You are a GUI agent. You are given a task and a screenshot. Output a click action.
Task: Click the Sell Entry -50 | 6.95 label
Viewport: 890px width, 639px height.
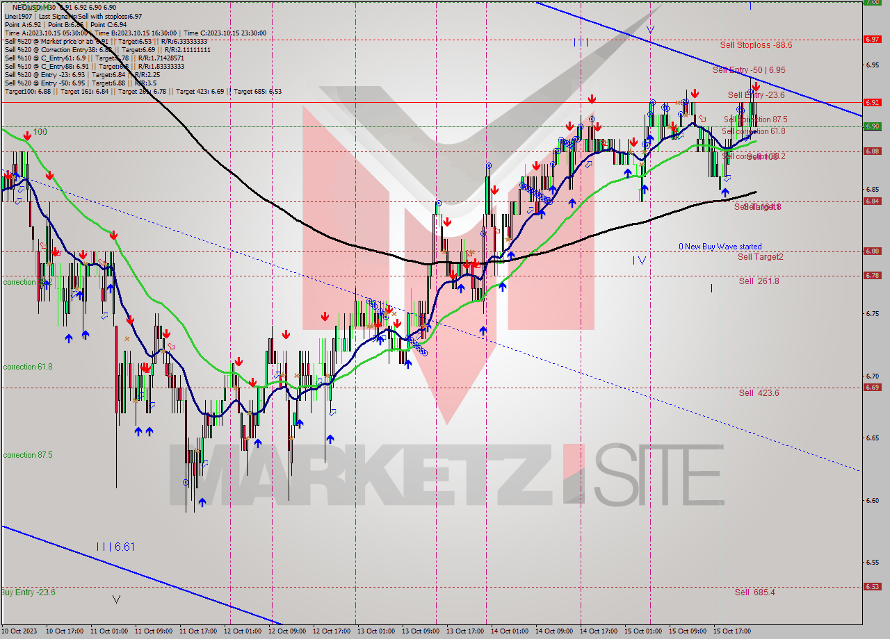pyautogui.click(x=749, y=70)
